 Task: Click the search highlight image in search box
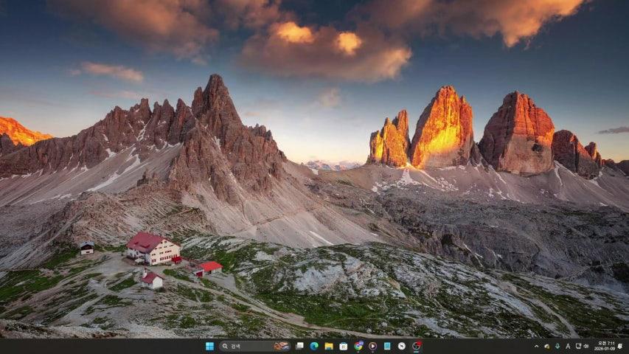pos(281,346)
